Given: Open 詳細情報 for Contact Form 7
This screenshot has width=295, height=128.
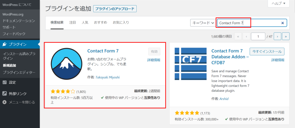Looking at the screenshot, I should tap(154, 60).
